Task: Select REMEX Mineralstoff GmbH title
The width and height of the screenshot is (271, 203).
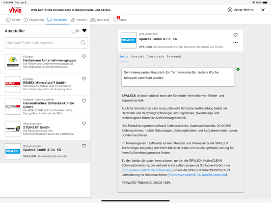Action: point(44,82)
